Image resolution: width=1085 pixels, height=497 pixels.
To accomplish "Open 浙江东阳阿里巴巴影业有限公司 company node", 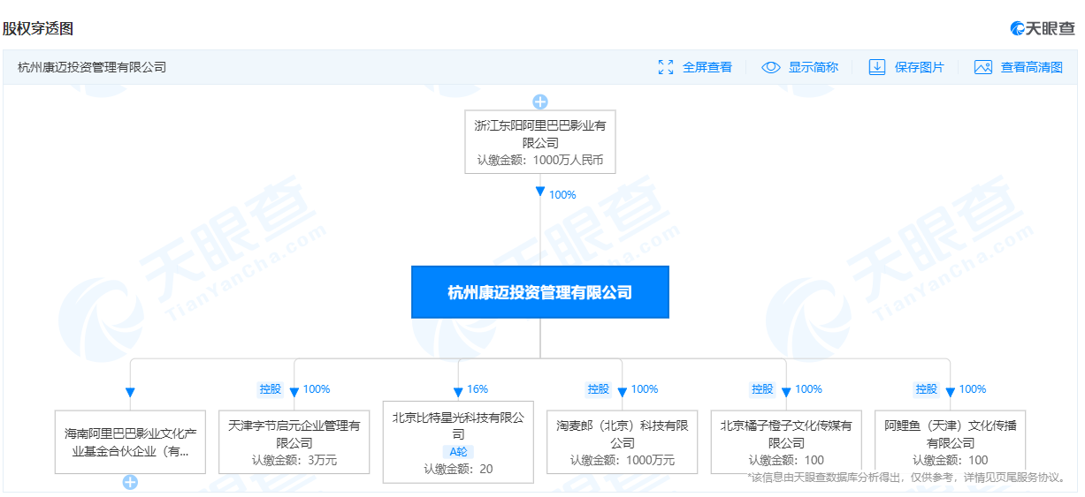I will (x=539, y=141).
